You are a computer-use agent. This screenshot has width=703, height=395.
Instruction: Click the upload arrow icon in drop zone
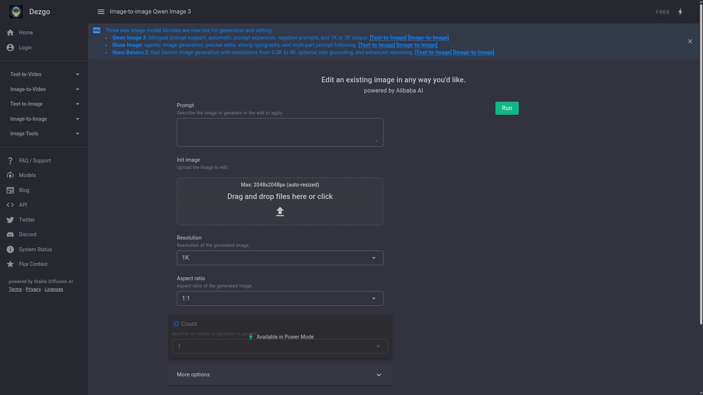coord(280,212)
